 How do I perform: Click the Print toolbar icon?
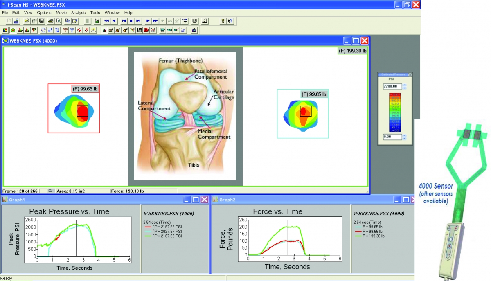[x=51, y=21]
